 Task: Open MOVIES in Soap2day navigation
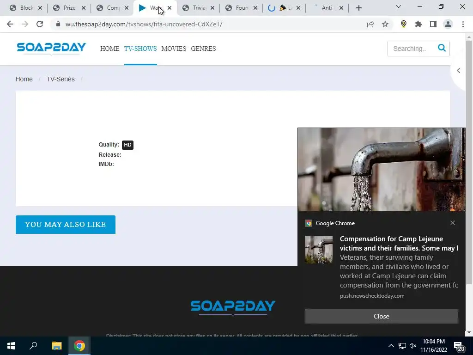[x=174, y=49]
